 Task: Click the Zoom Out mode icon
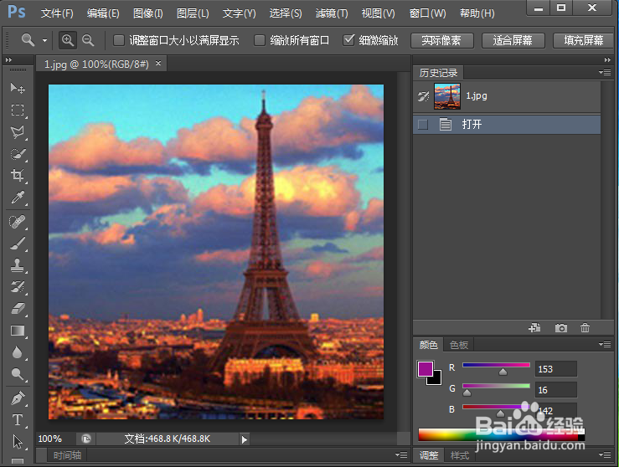pos(88,40)
